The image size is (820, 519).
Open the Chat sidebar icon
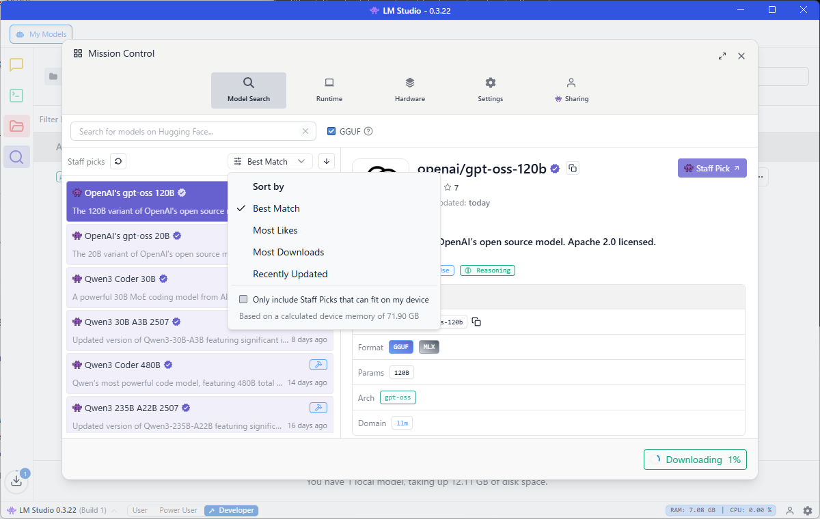click(16, 65)
